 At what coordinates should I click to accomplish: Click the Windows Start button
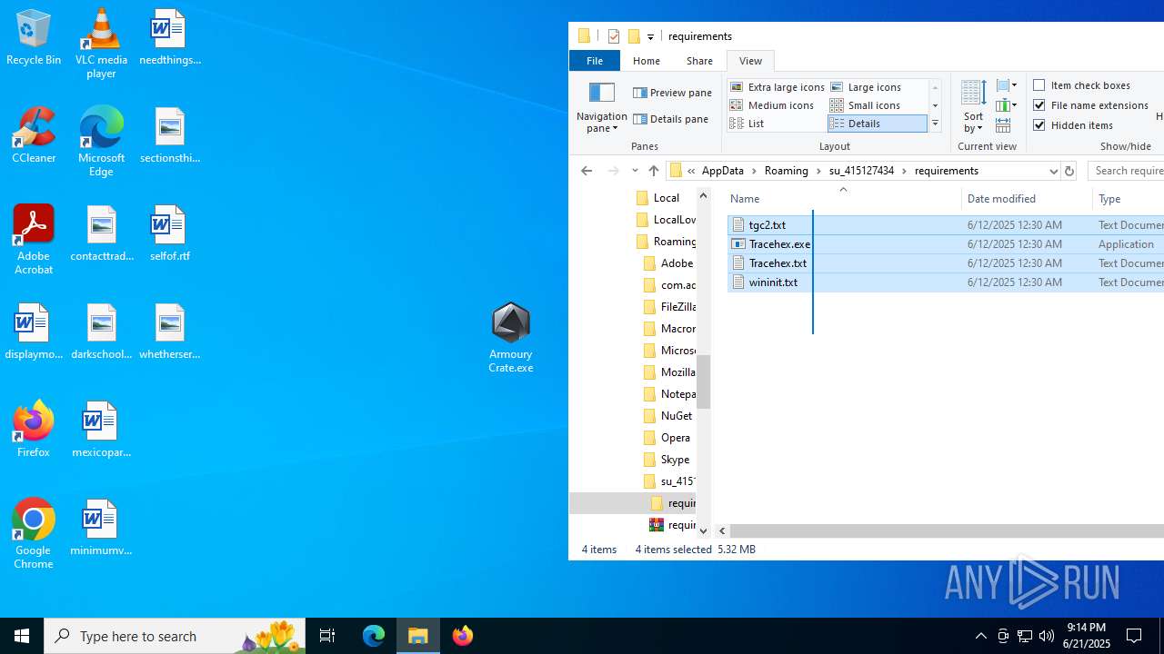22,636
